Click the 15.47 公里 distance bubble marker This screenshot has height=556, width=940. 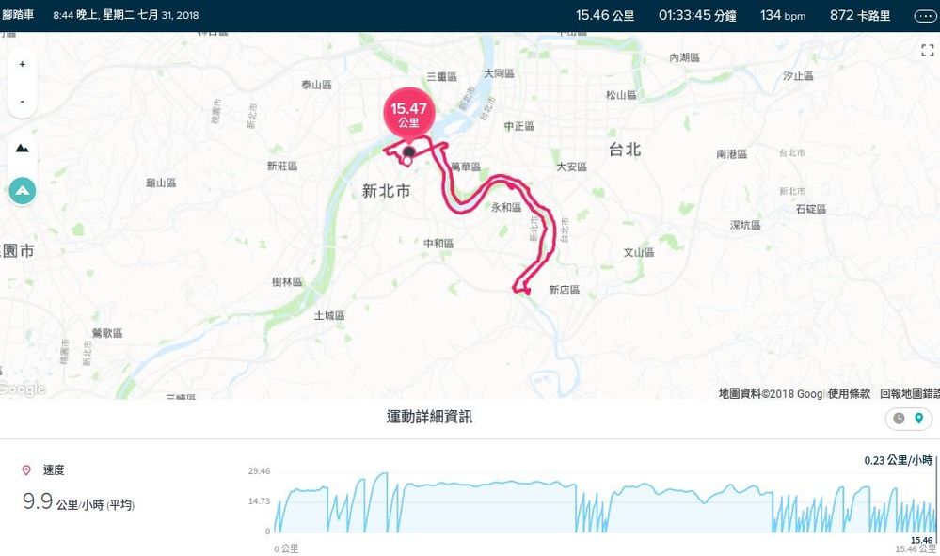click(409, 115)
